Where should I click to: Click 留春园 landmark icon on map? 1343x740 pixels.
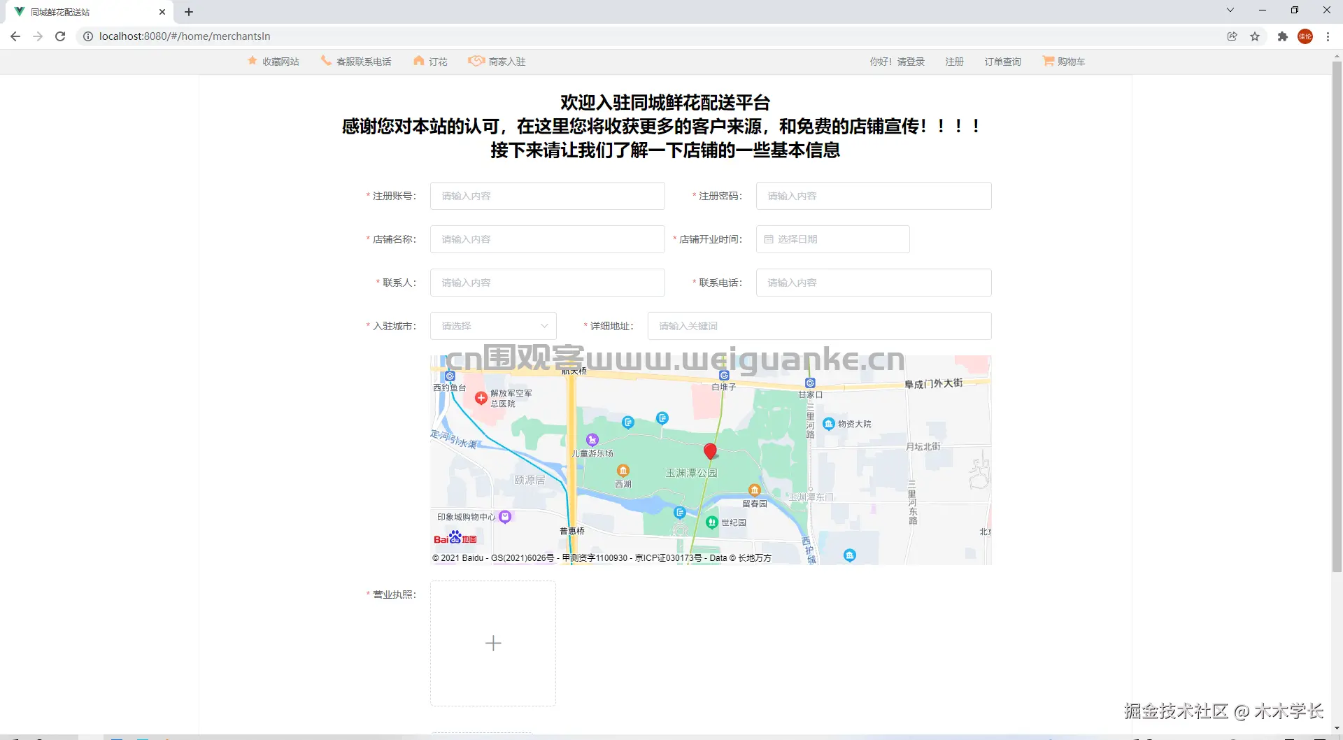pyautogui.click(x=754, y=490)
